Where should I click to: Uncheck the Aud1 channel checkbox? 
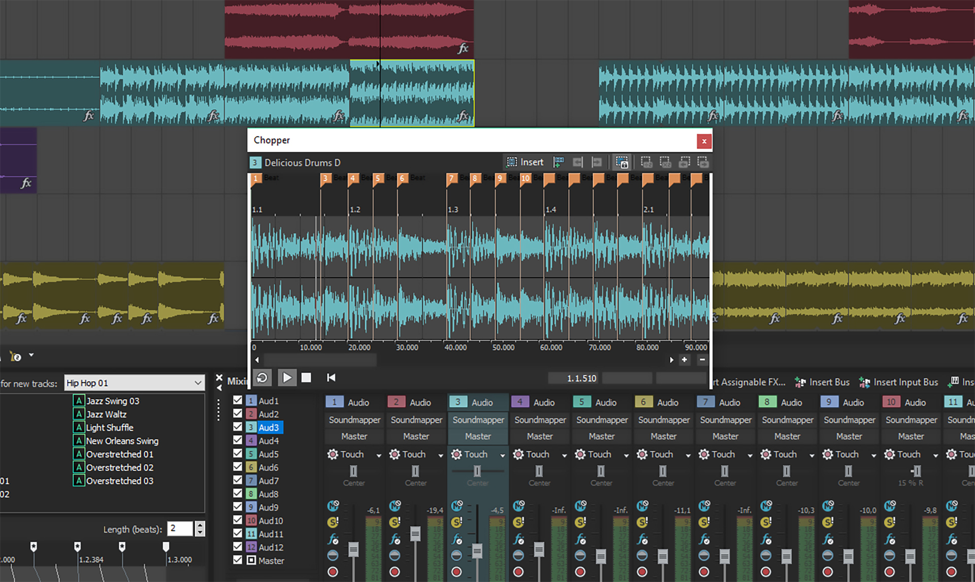(237, 400)
